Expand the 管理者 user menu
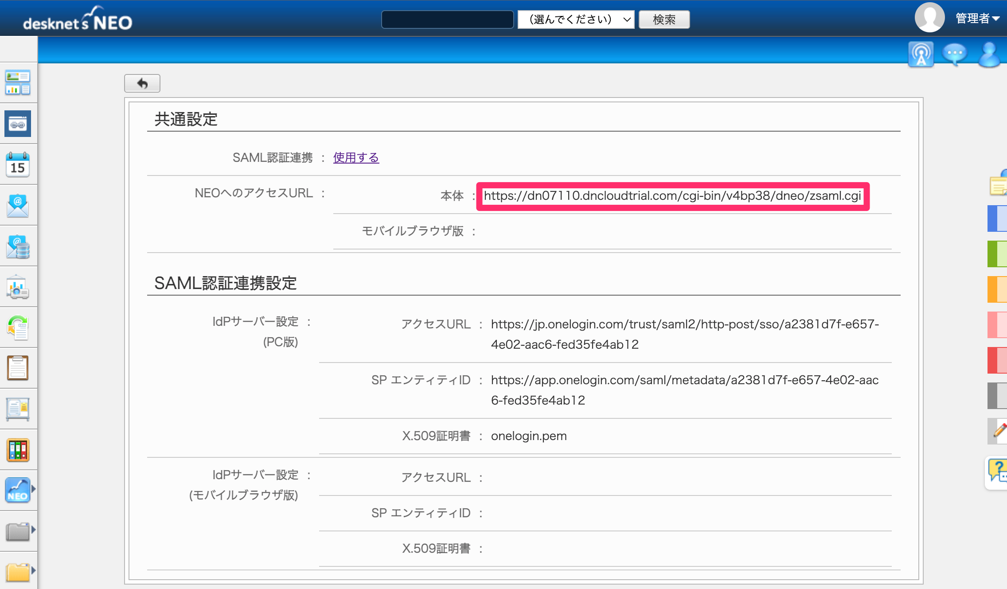Screen dimensions: 1007x589 tap(977, 19)
